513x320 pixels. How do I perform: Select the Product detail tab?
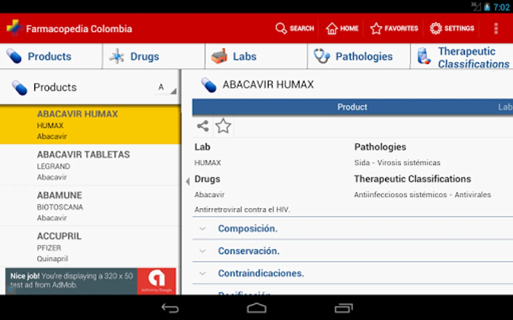click(x=352, y=107)
